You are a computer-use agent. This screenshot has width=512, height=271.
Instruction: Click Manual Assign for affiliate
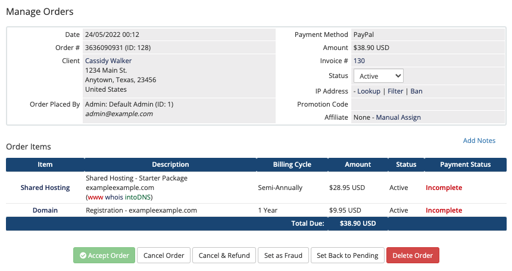tap(398, 117)
